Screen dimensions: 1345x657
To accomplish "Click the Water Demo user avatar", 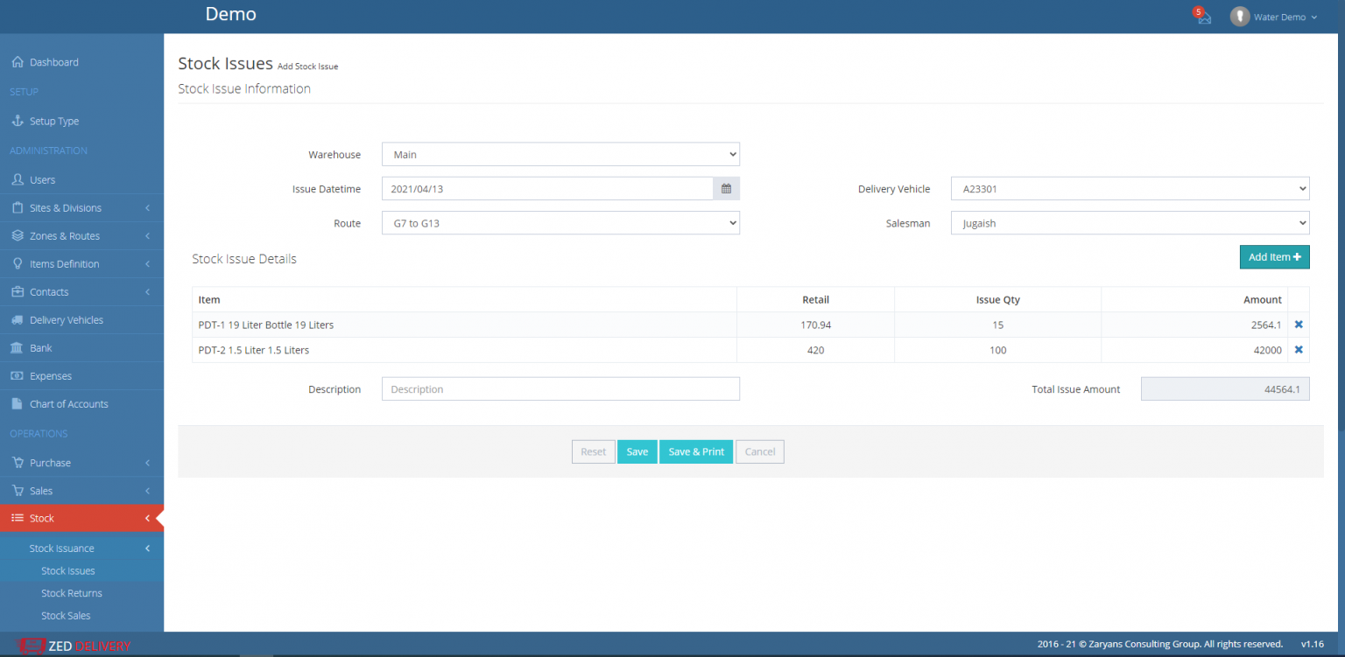I will tap(1239, 17).
